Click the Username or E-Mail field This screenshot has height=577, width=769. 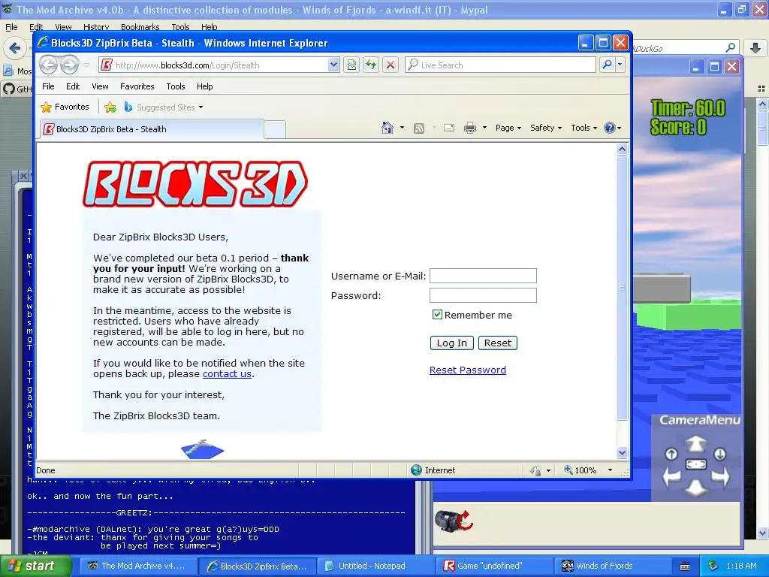pyautogui.click(x=483, y=276)
